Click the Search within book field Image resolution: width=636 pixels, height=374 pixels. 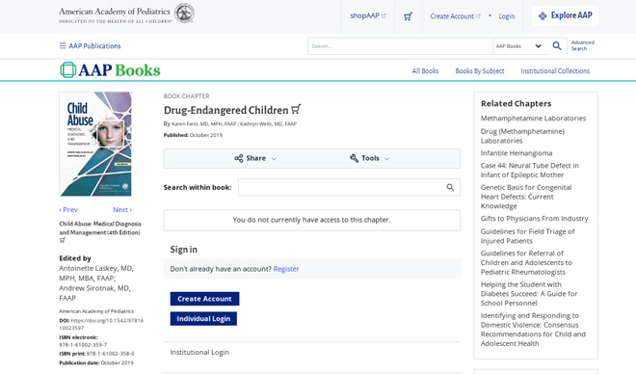tap(349, 187)
